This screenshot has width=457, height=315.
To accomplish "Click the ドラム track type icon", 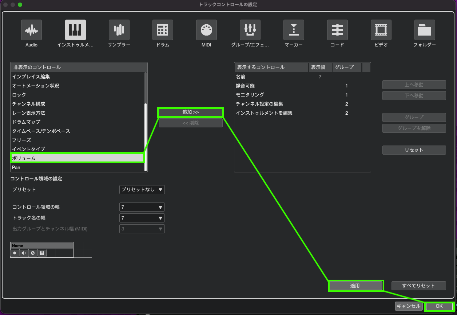I will [163, 30].
